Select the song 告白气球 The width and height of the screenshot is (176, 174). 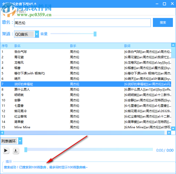[86, 52]
